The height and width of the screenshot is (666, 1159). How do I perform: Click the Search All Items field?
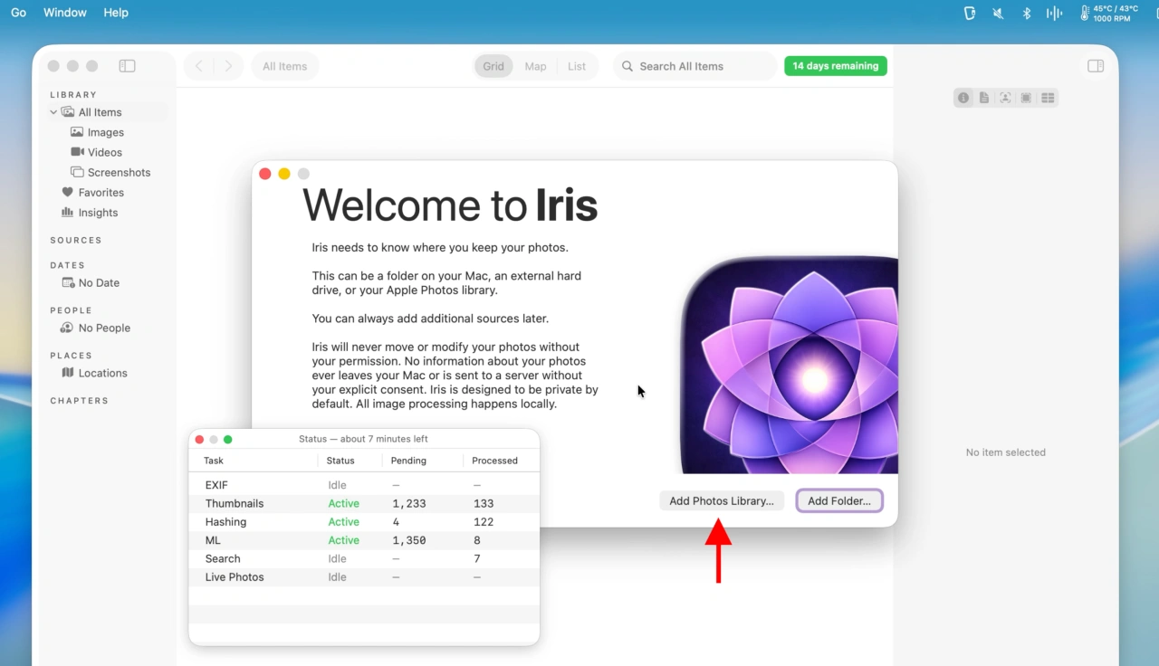point(694,66)
